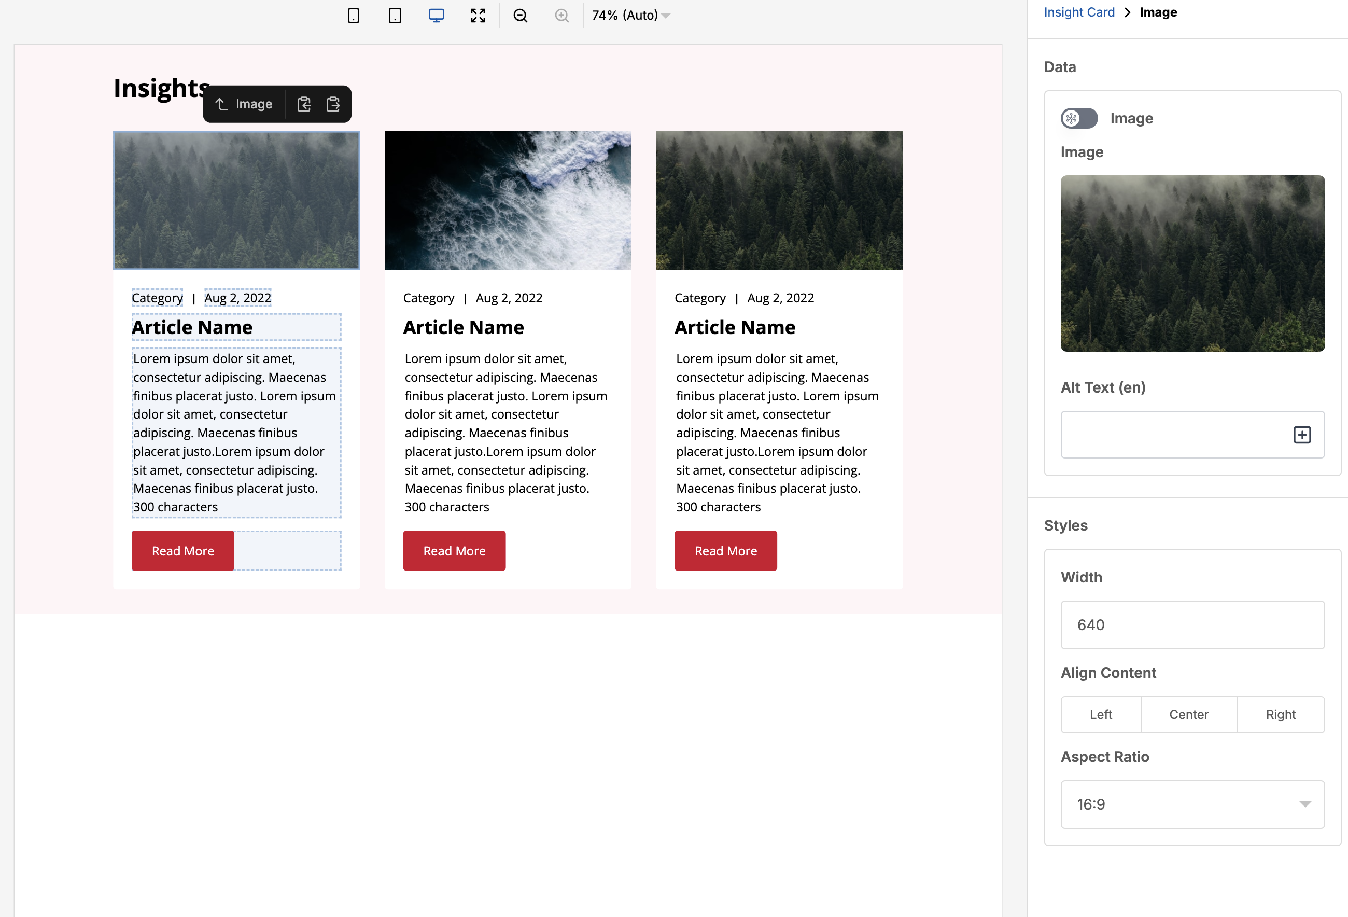Click the Width input field
Screen dimensions: 1348x917
(1192, 625)
